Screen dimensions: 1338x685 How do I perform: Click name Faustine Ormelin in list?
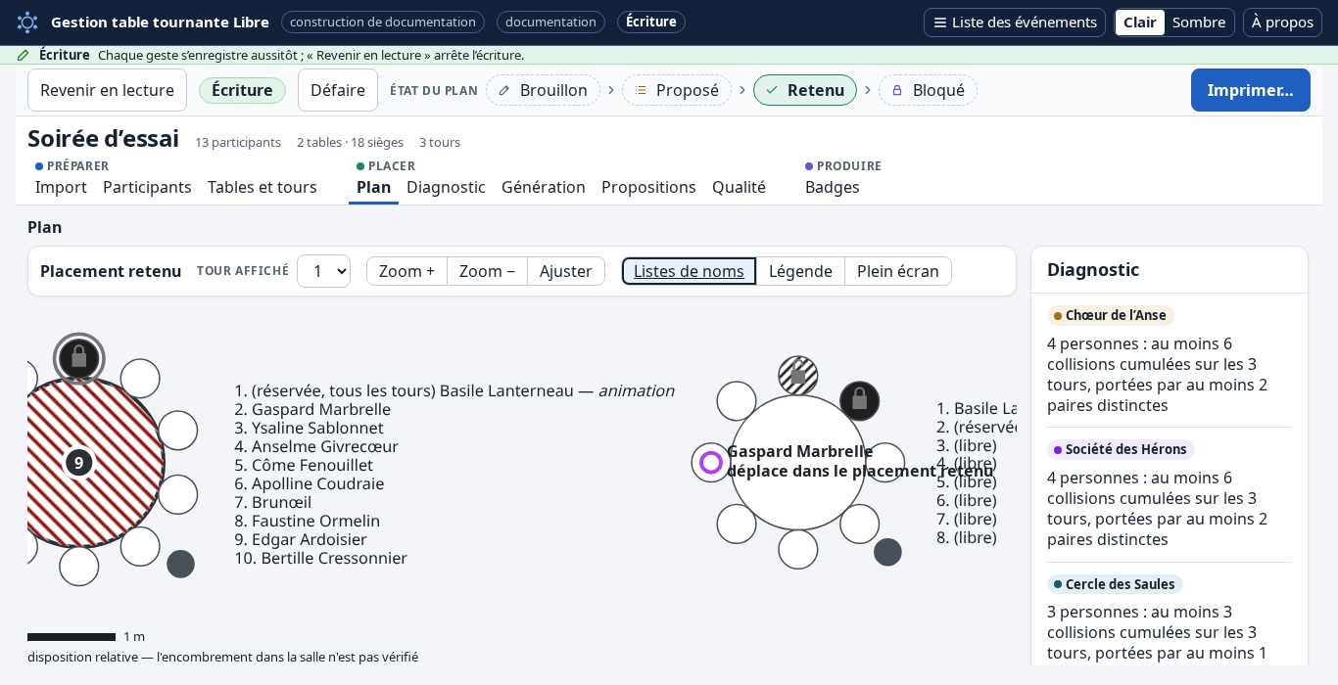315,521
